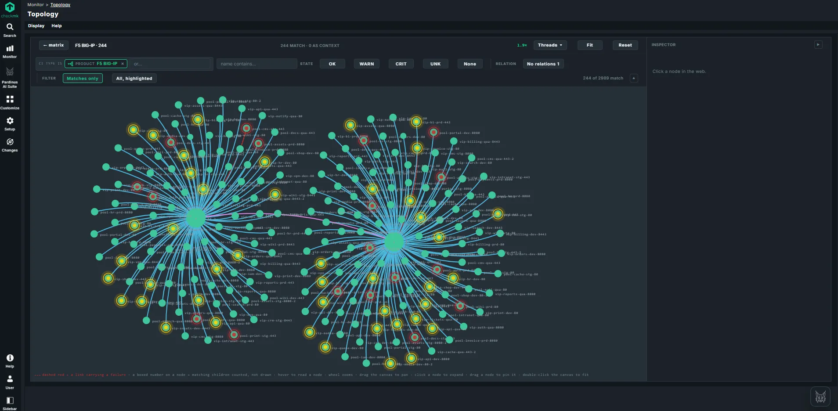
Task: Open the checkmk home logo
Action: click(10, 10)
